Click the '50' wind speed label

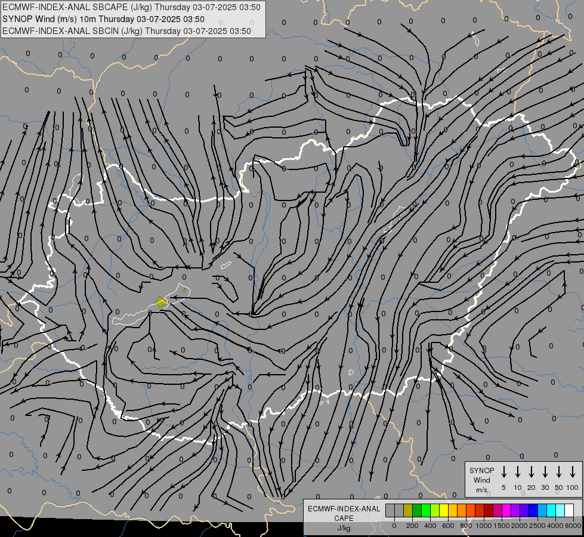click(559, 487)
